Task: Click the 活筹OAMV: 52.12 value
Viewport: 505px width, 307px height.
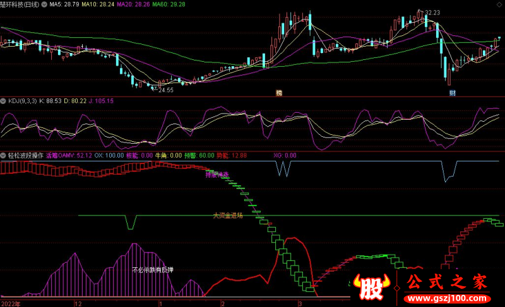Action: (x=69, y=156)
